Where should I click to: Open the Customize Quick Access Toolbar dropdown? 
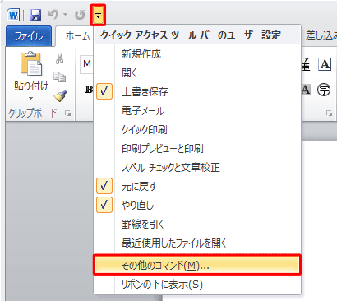(x=98, y=15)
